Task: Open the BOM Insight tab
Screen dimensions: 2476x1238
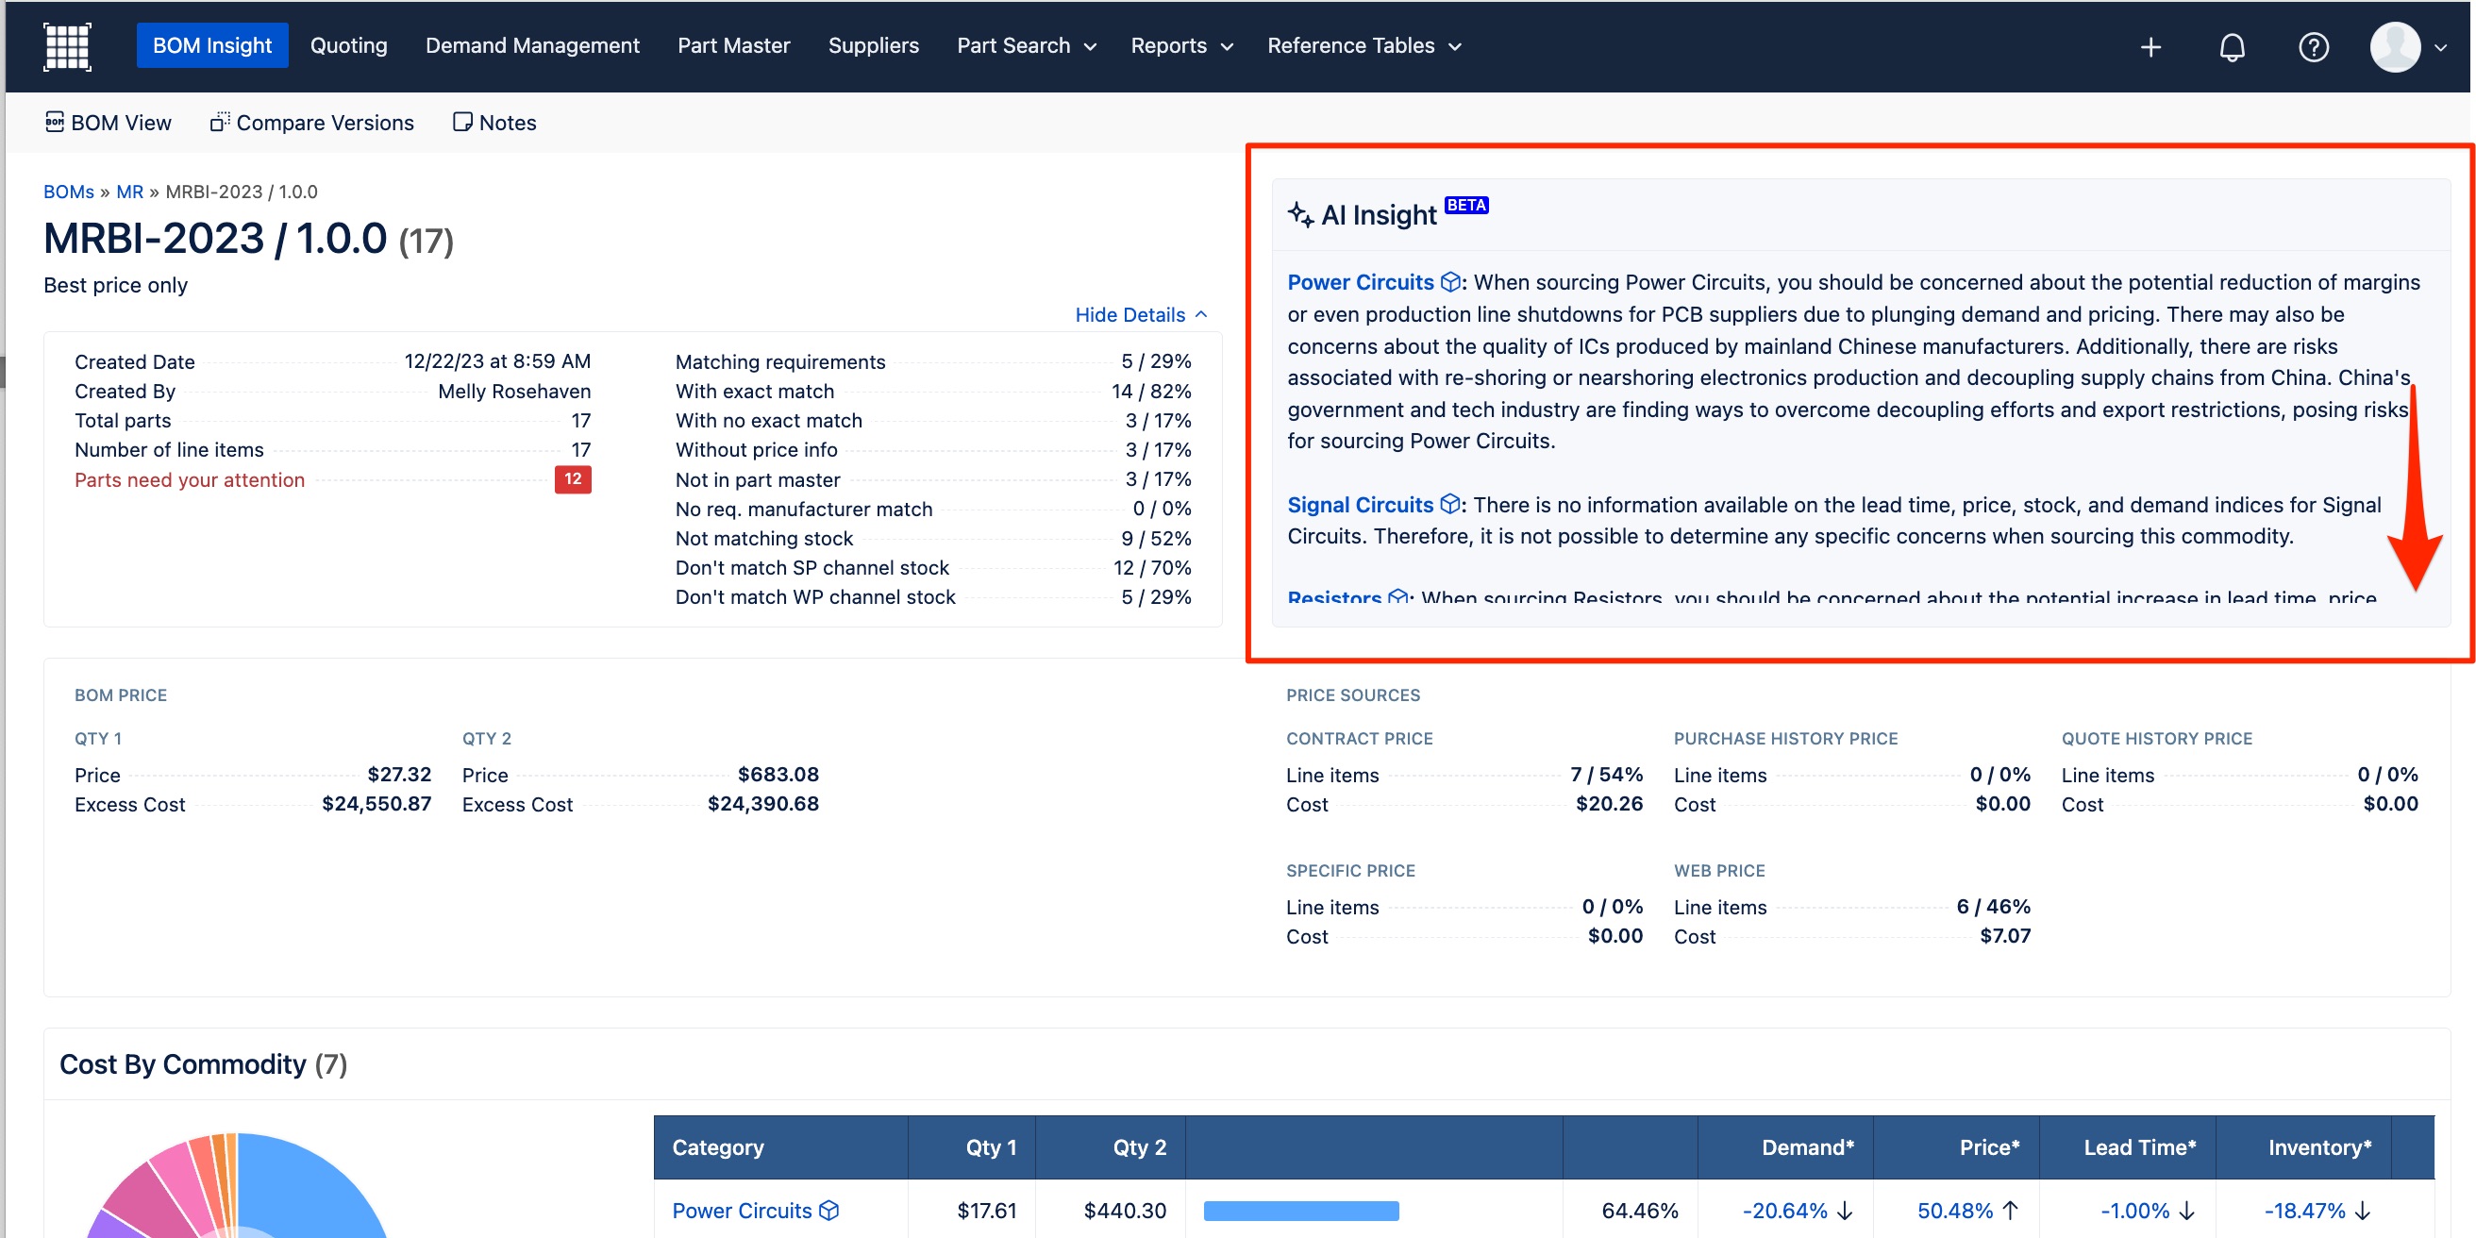Action: point(212,45)
